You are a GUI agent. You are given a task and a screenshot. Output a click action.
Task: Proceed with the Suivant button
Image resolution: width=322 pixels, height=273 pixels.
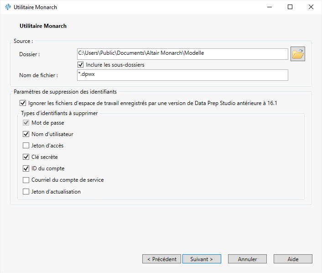pyautogui.click(x=202, y=259)
